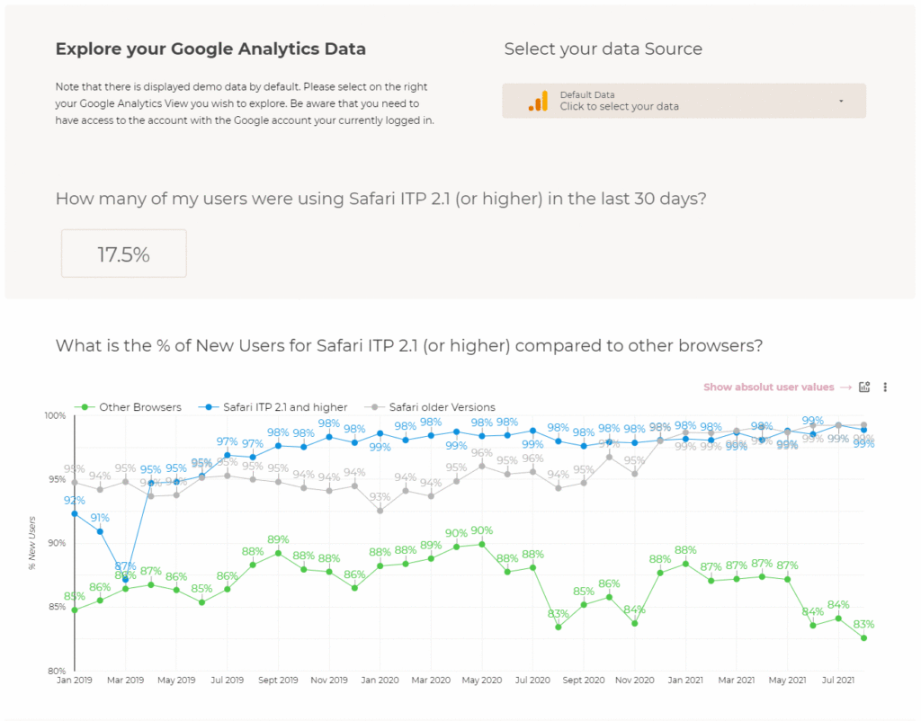Click the blue 92% point at Jan 2019

click(x=75, y=513)
